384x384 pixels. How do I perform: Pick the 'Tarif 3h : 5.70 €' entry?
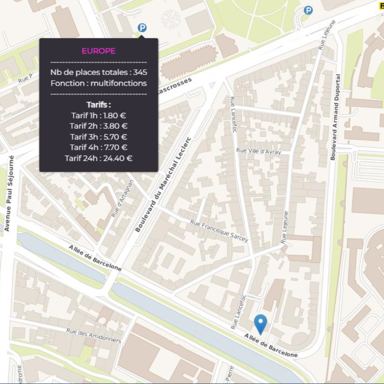(99, 137)
